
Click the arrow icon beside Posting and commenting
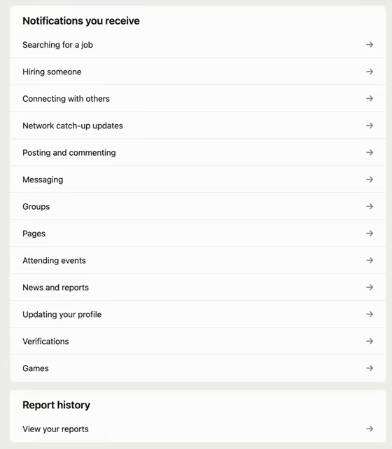pos(370,152)
